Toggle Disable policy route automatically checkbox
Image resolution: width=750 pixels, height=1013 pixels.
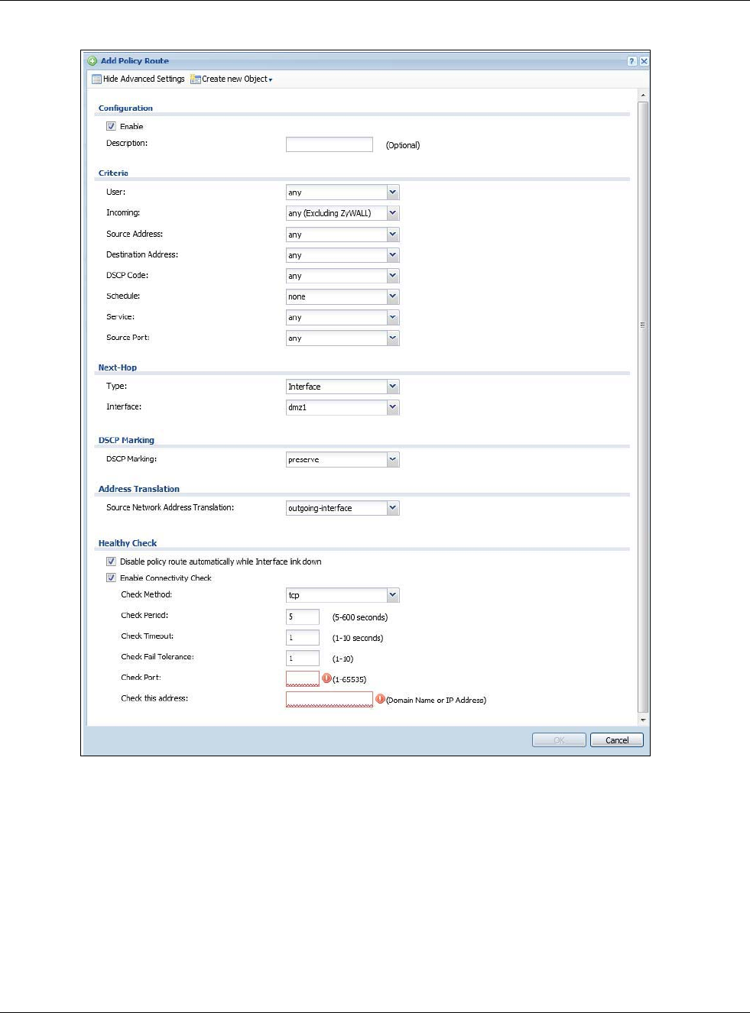point(111,562)
